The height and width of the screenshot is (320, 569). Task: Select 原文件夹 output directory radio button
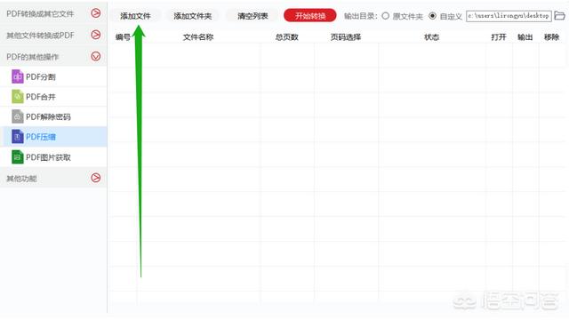click(385, 16)
